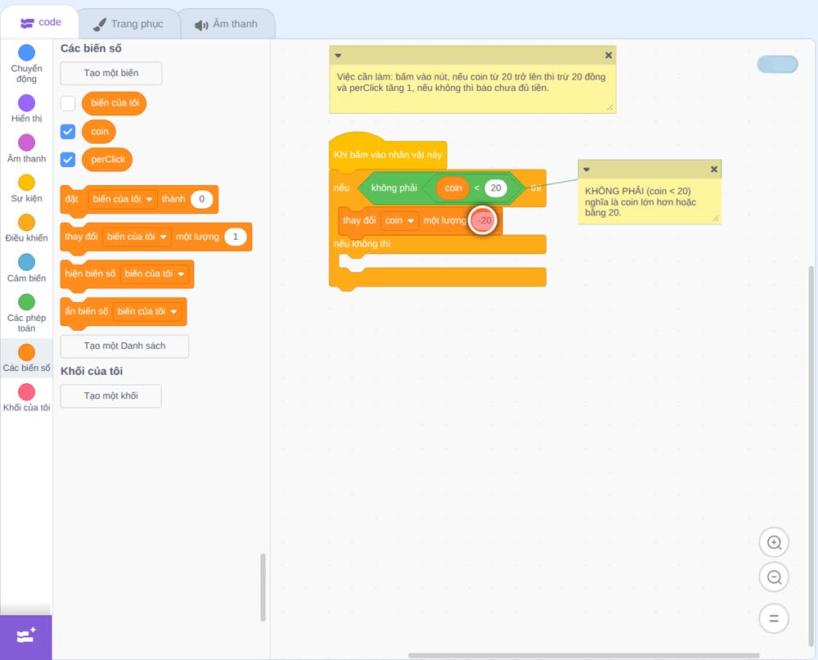Screen dimensions: 818x660
Task: Click Tạo một biến button
Action: [111, 73]
